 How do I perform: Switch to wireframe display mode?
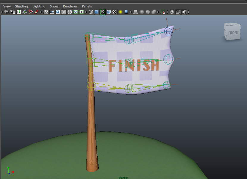pyautogui.click(x=90, y=12)
